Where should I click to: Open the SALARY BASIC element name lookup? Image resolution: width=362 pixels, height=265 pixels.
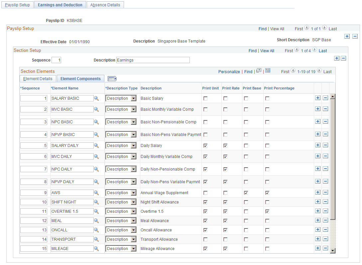(97, 98)
